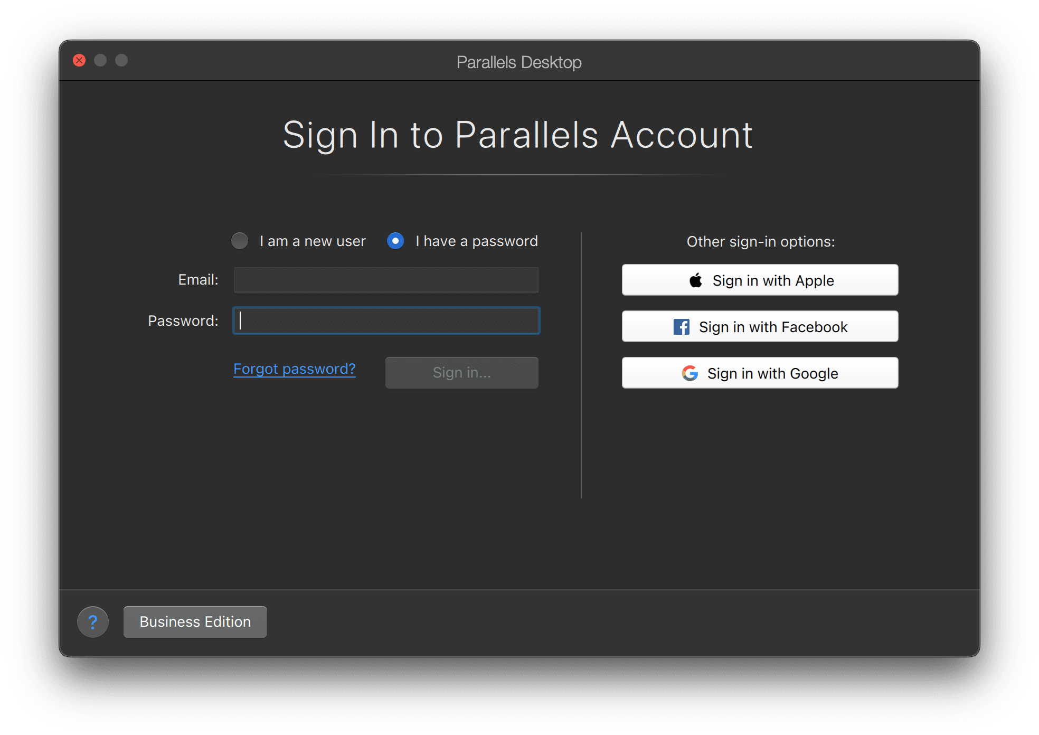Focus the Password input field
The image size is (1039, 735).
pyautogui.click(x=386, y=321)
